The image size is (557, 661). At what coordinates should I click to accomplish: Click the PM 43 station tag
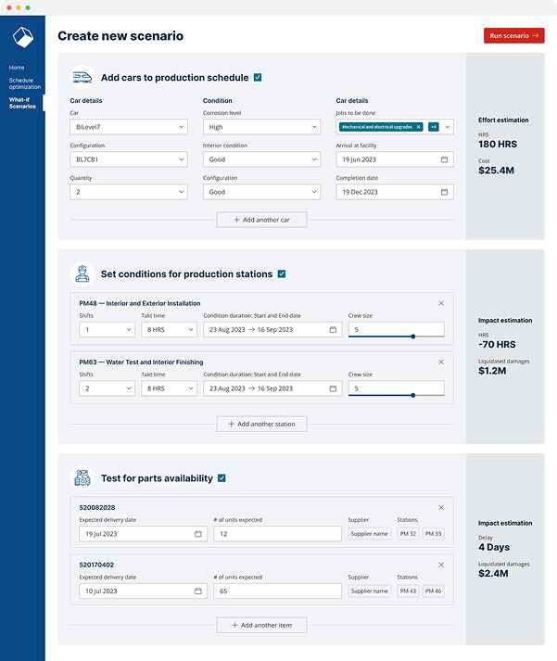(x=408, y=591)
